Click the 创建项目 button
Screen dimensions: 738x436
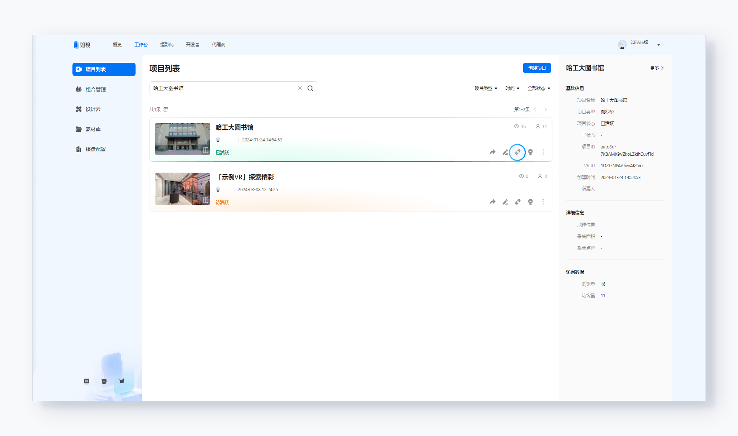(537, 68)
